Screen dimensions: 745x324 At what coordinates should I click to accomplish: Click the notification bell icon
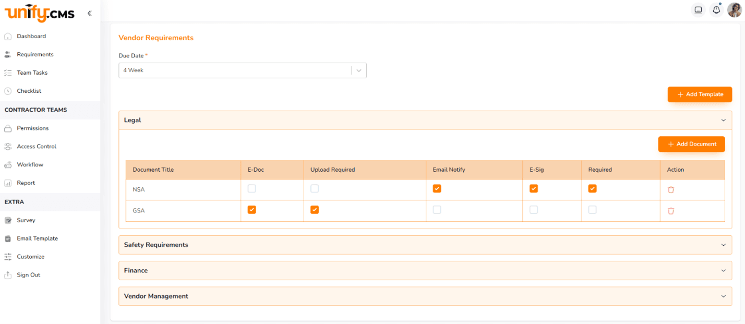pos(716,10)
